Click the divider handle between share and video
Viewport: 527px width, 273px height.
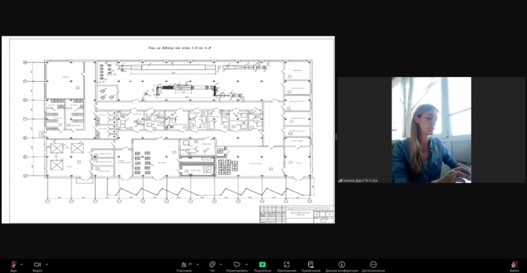(x=336, y=136)
